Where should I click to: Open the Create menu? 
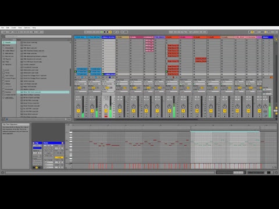[x=13, y=28]
